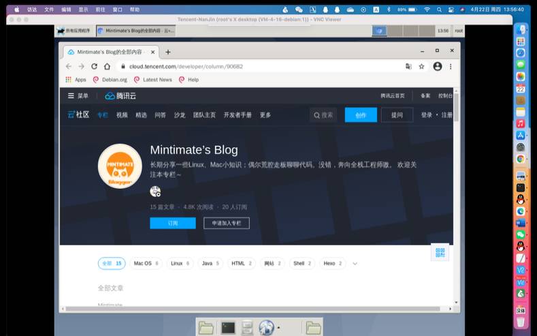537x336 pixels.
Task: Click the padlock site info icon
Action: pos(123,67)
